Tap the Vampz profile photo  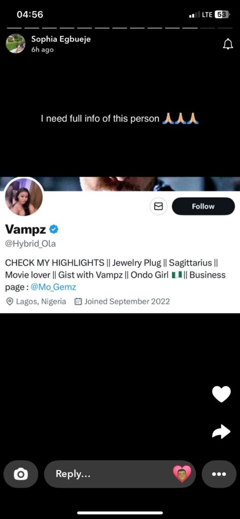click(x=23, y=196)
